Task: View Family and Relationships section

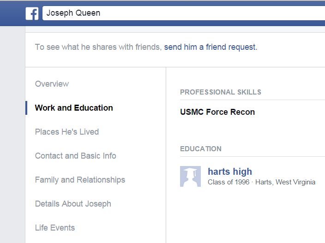Action: pyautogui.click(x=80, y=180)
